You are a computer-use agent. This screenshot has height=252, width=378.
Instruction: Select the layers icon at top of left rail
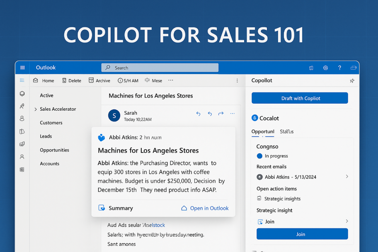(x=22, y=94)
